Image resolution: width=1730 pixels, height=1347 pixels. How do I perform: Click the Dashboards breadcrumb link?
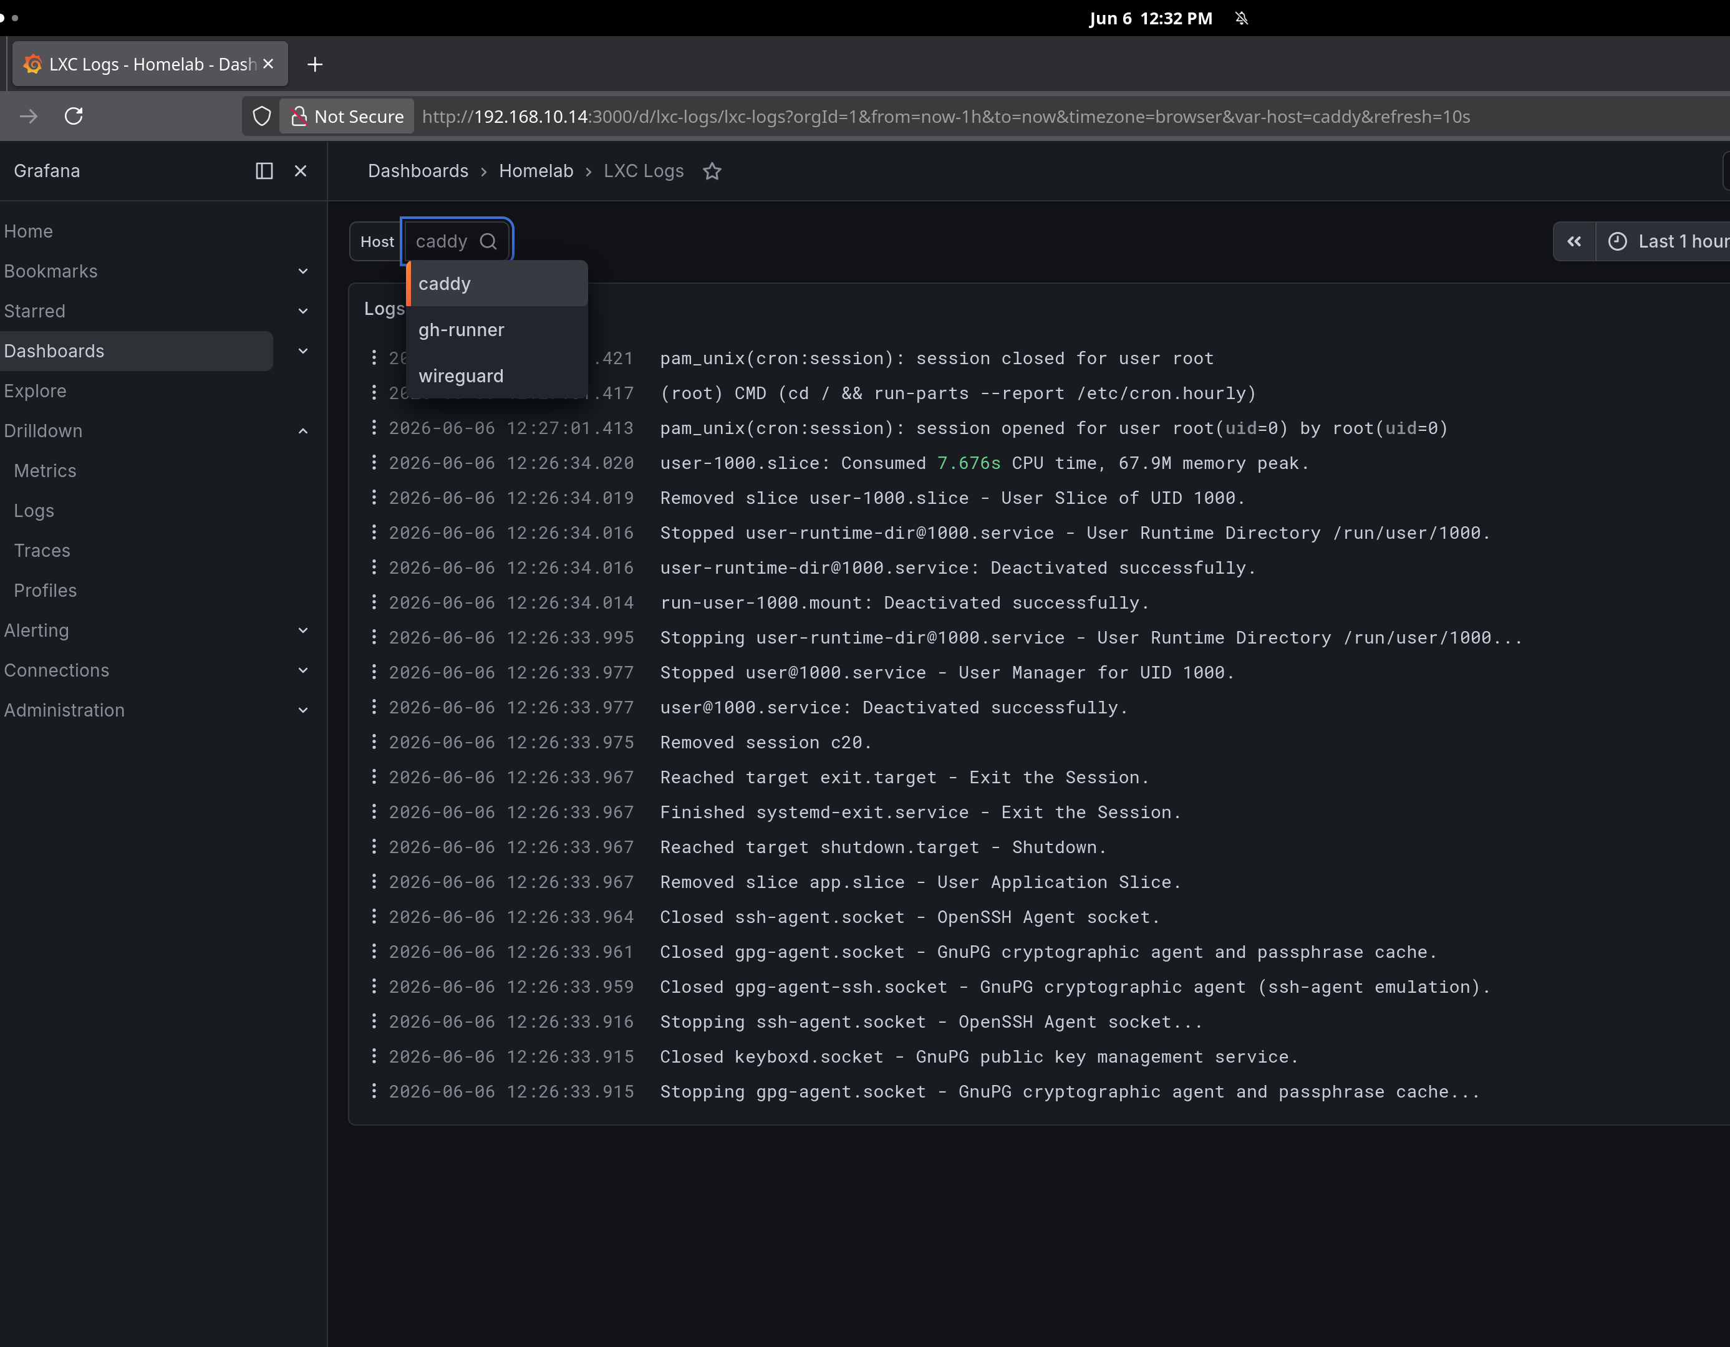(x=418, y=171)
